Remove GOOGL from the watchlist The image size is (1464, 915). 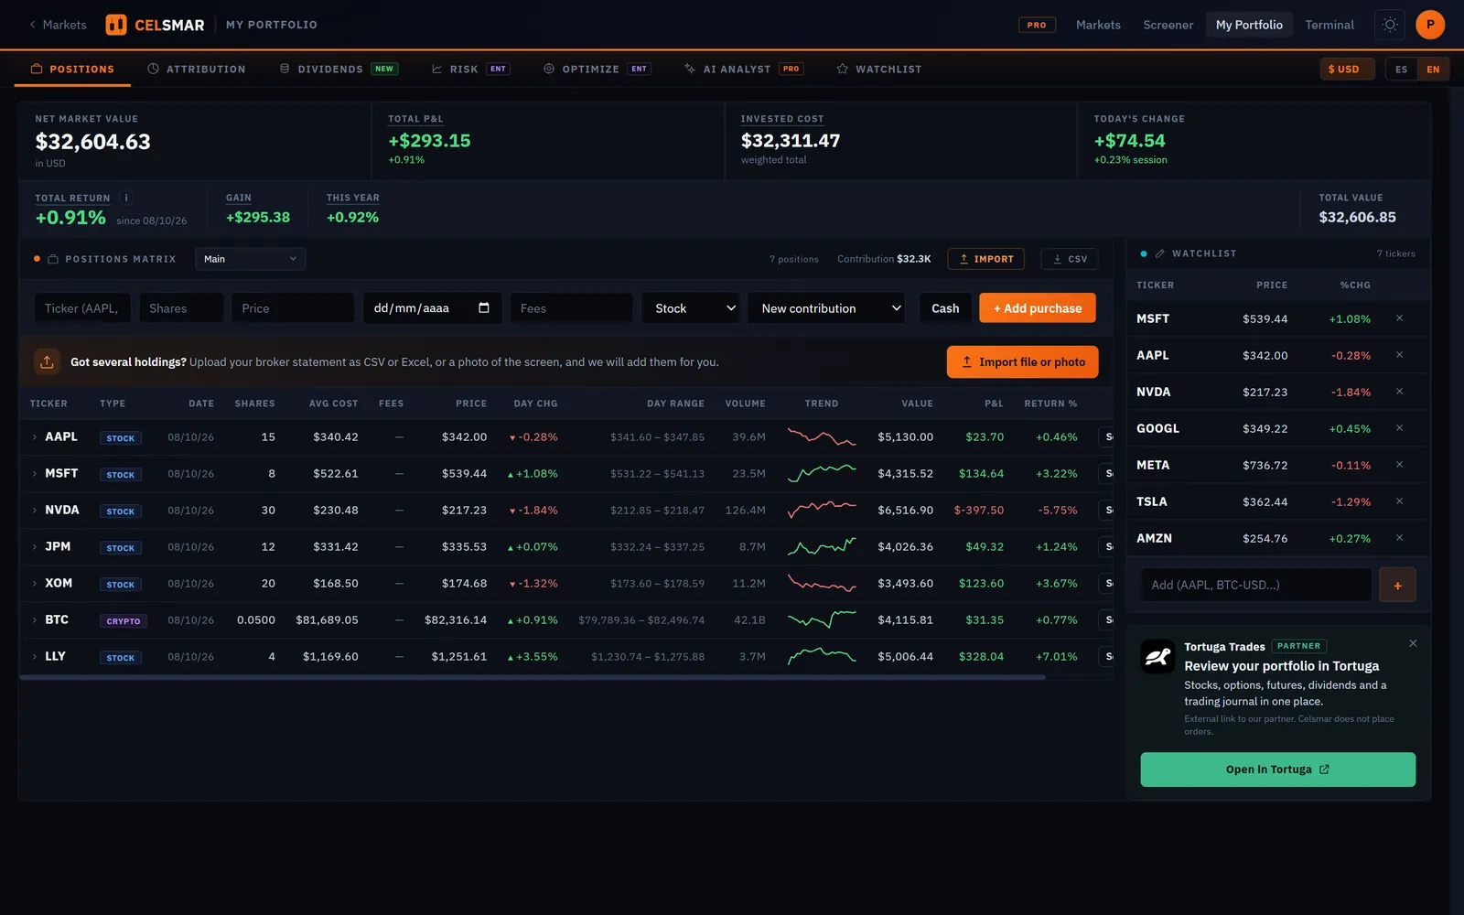(x=1399, y=428)
